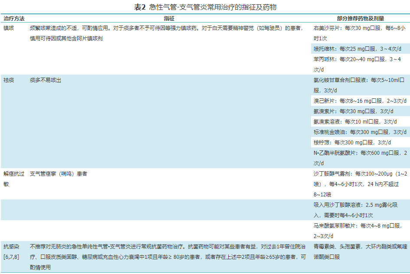Open the [6,7,8] reference citation

11,257
